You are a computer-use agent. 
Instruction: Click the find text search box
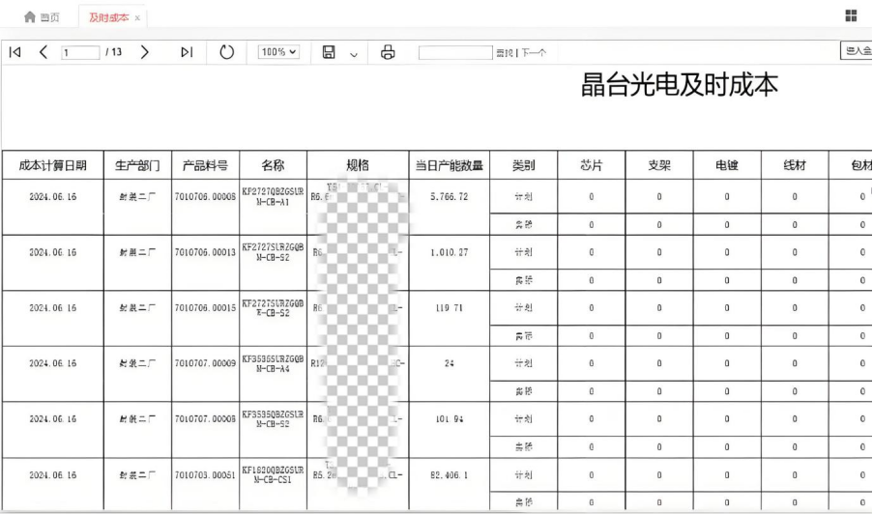click(455, 53)
